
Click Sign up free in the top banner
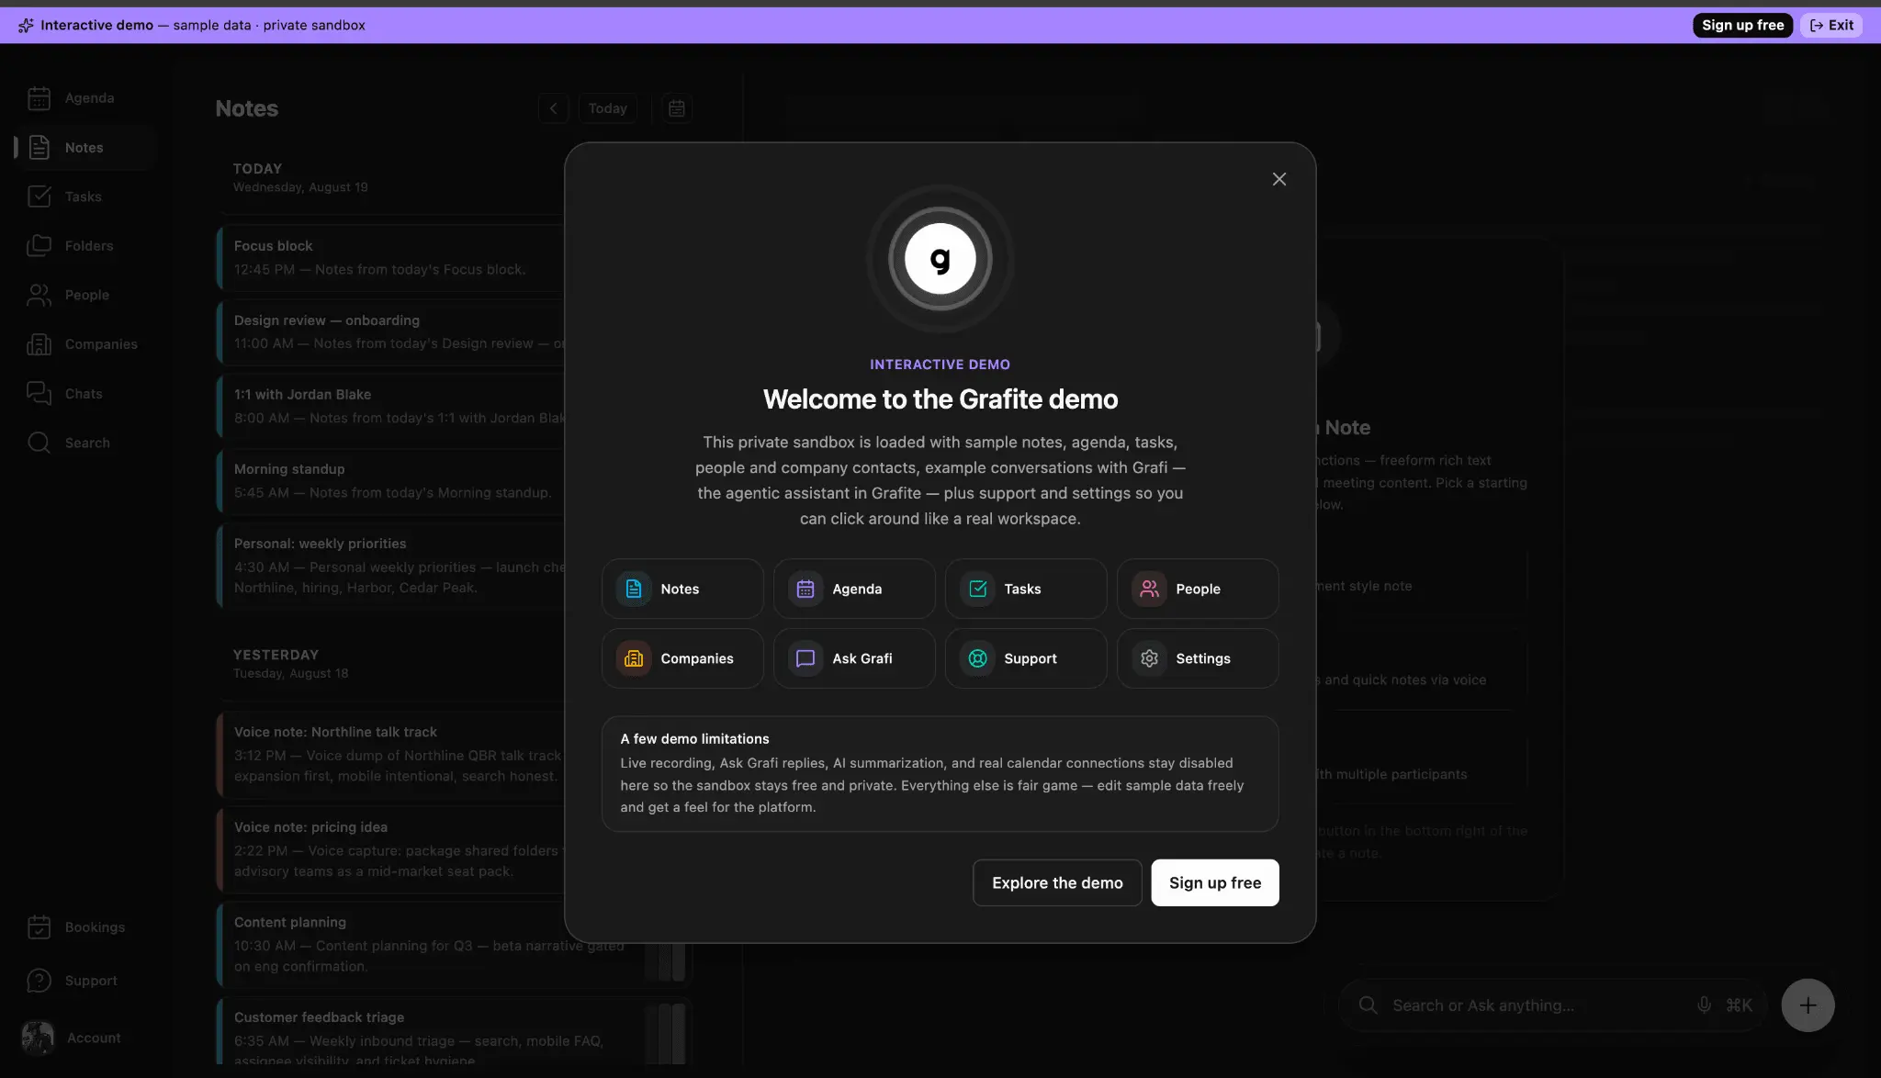coord(1742,25)
